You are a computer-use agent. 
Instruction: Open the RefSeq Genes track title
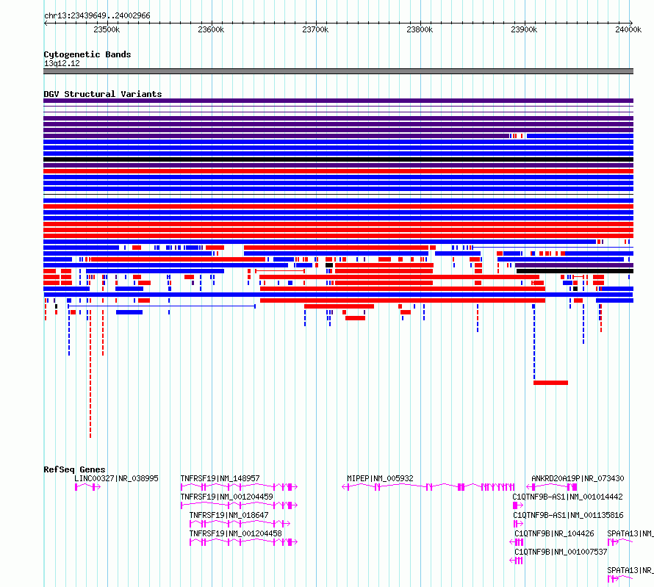pos(74,469)
